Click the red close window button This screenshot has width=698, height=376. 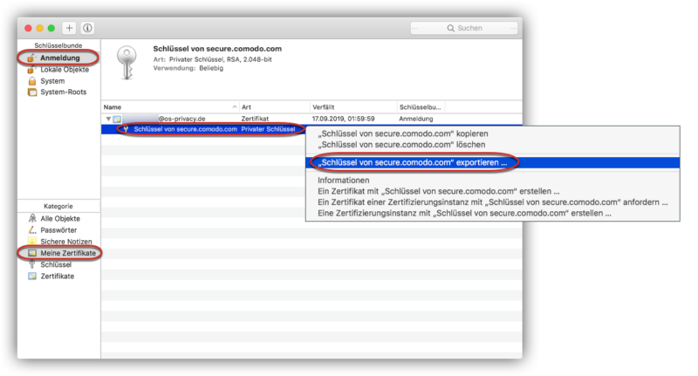click(28, 28)
